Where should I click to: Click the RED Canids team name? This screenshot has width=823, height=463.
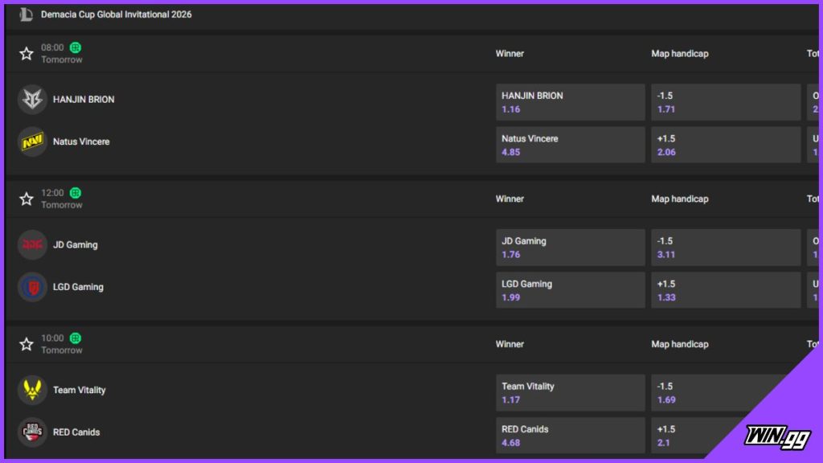point(76,432)
